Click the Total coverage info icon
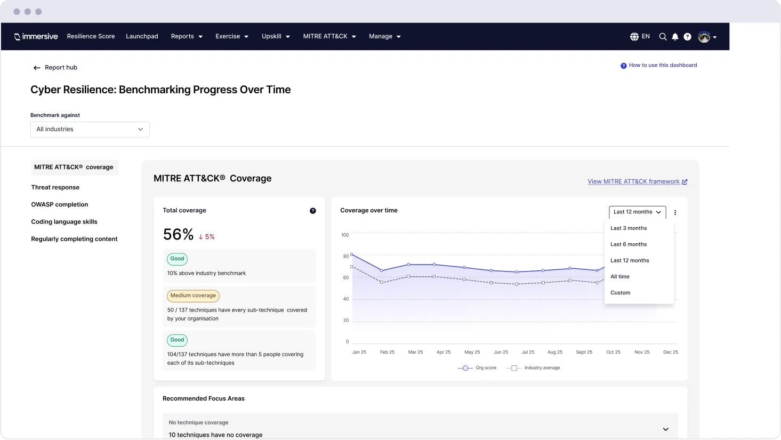781x440 pixels. (313, 211)
